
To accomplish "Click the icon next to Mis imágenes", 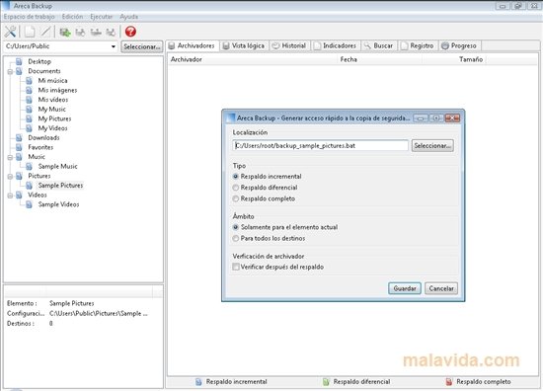I will coord(29,90).
